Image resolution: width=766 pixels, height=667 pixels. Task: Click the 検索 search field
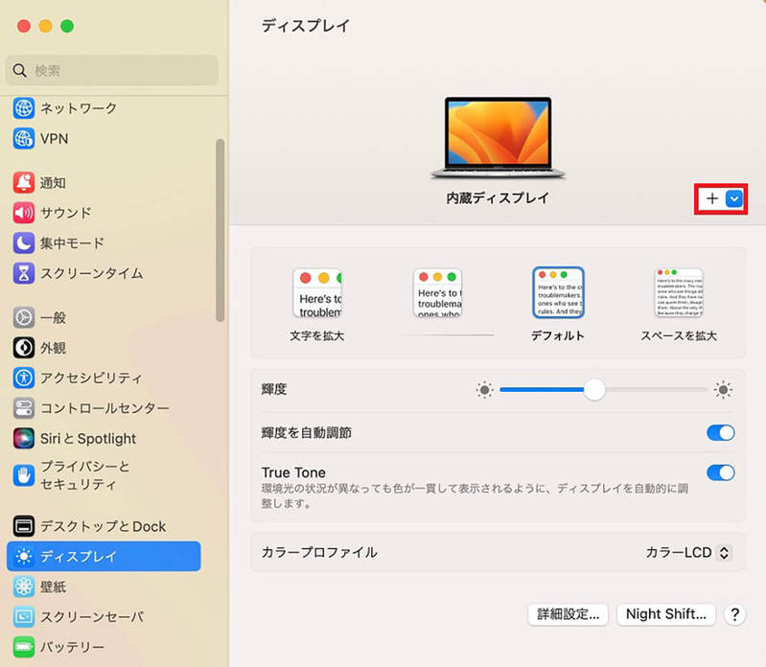[112, 70]
